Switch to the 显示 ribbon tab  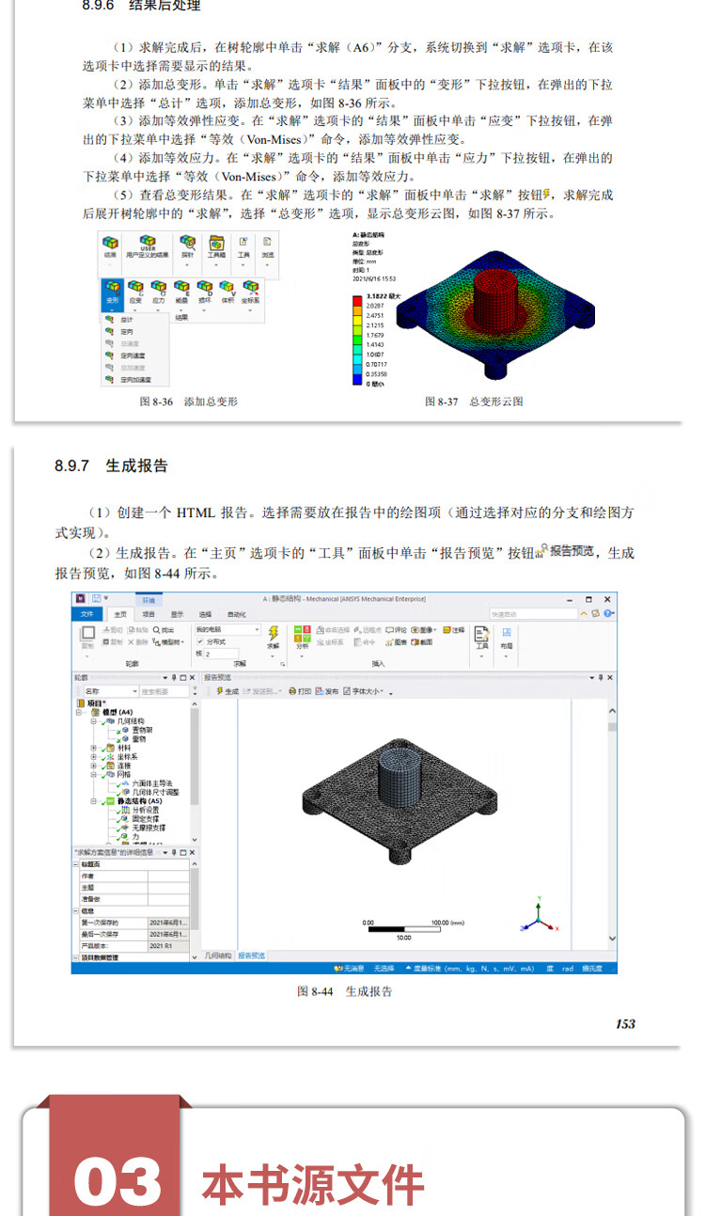pos(177,614)
